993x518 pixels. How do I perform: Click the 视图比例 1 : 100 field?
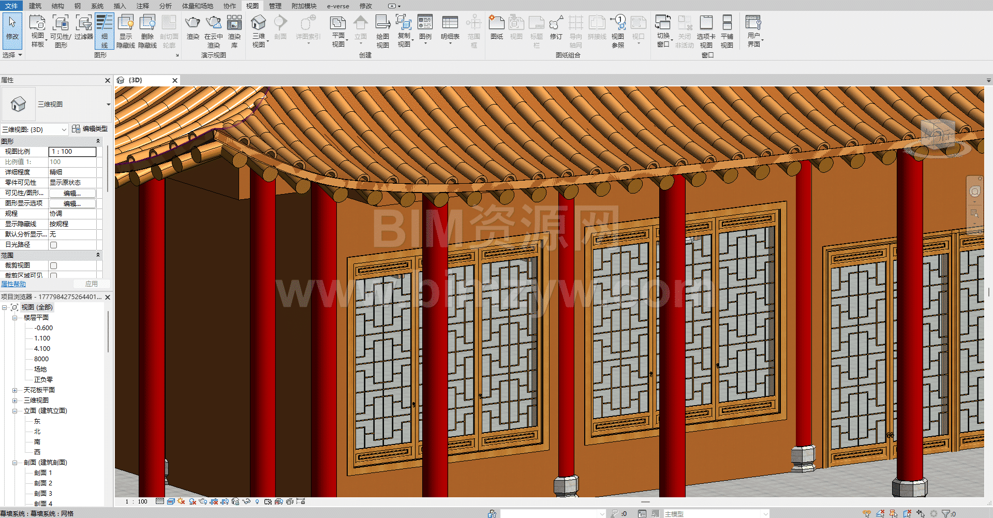[x=72, y=152]
